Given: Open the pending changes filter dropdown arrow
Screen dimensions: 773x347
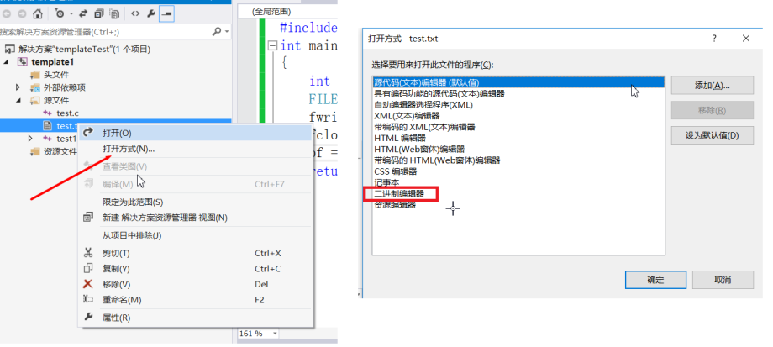Looking at the screenshot, I should pyautogui.click(x=71, y=13).
